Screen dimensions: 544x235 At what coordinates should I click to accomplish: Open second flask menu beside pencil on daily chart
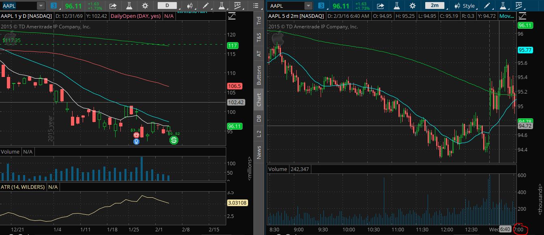point(221,6)
